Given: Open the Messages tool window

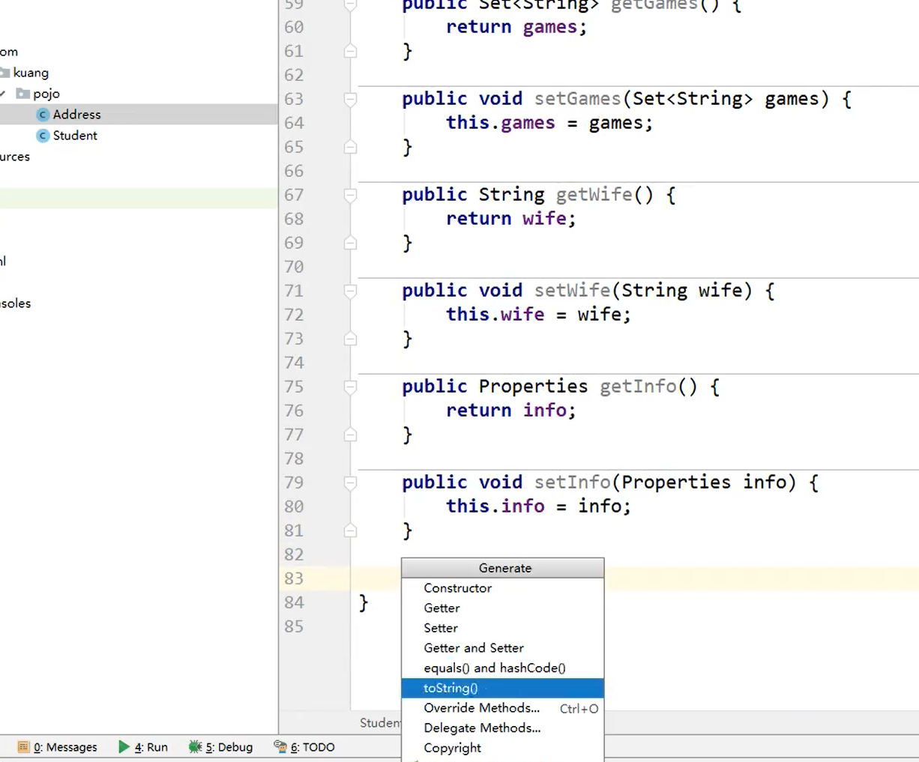Looking at the screenshot, I should [x=58, y=747].
